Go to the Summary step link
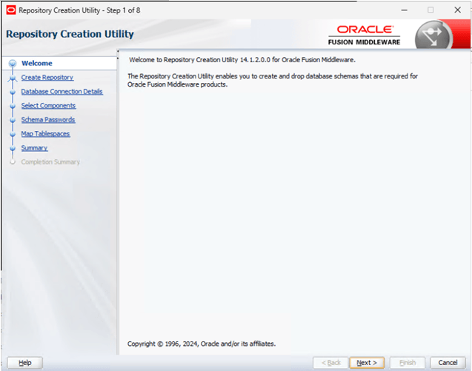472x371 pixels. (34, 148)
